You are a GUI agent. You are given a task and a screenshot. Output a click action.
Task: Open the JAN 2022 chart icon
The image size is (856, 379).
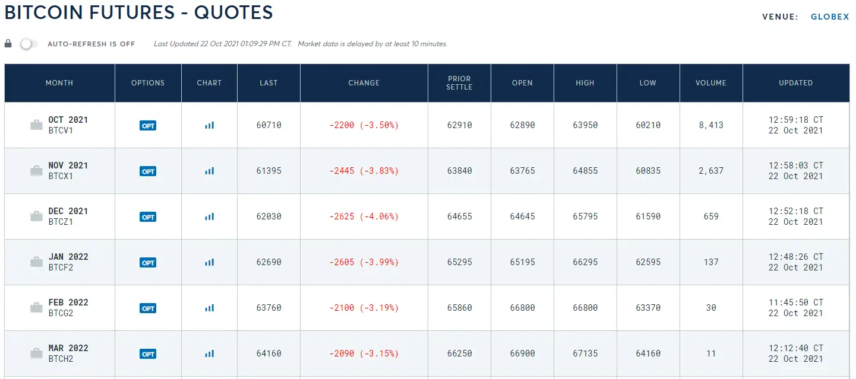[209, 262]
